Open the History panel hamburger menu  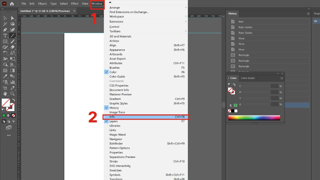point(308,14)
